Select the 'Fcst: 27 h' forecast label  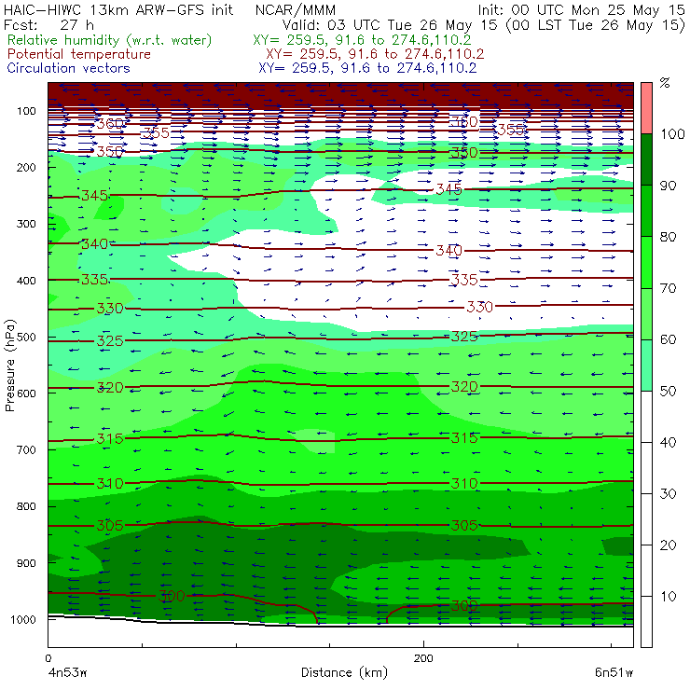[x=48, y=24]
